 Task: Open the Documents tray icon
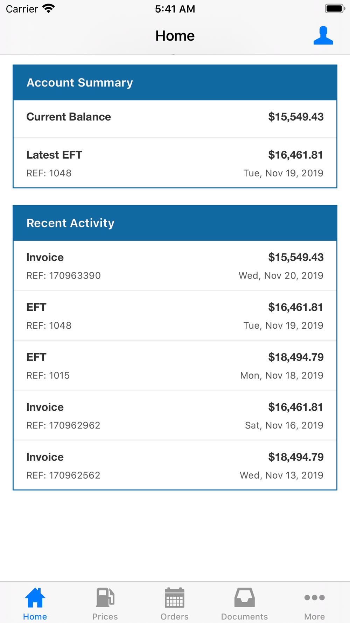(x=244, y=597)
